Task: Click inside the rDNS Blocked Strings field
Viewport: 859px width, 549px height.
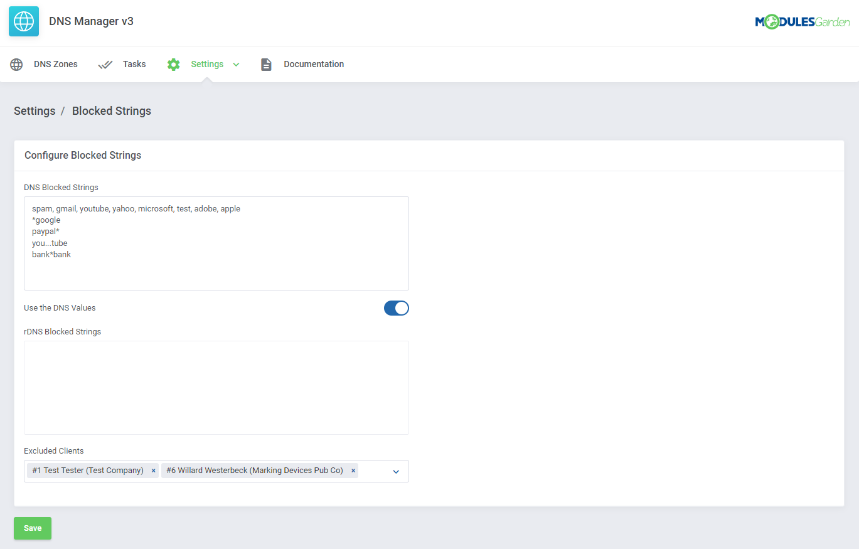Action: 216,386
